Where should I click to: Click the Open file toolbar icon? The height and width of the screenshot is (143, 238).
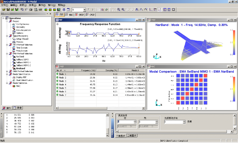3,10
